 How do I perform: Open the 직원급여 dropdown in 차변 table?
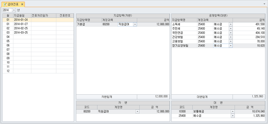138,112
